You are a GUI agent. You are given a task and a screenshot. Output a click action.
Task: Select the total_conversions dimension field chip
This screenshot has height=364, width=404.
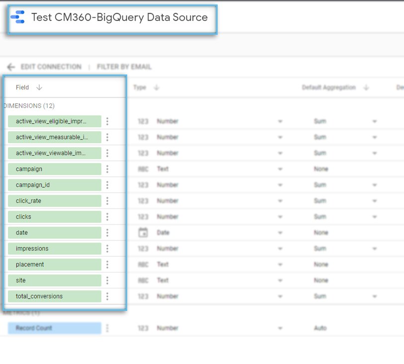pyautogui.click(x=55, y=296)
